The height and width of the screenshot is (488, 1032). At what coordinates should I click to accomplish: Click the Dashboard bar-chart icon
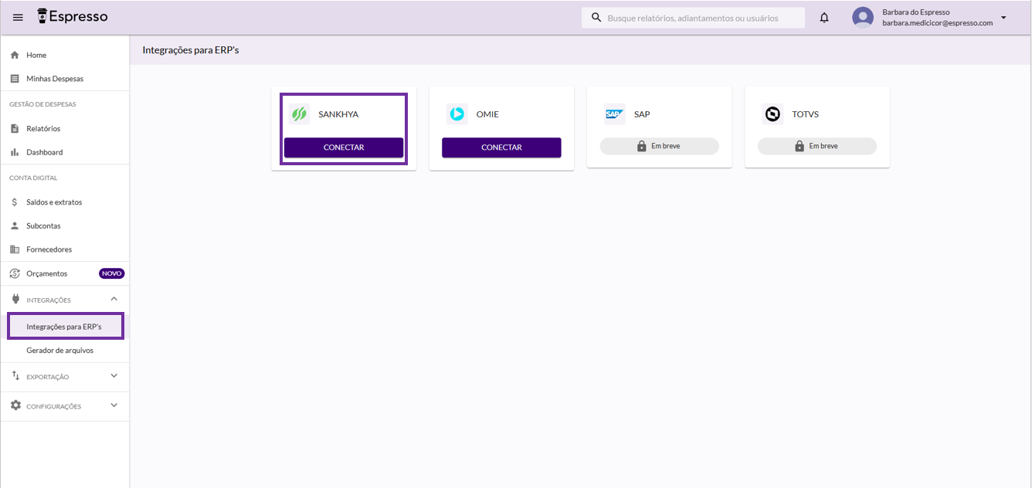click(x=15, y=152)
